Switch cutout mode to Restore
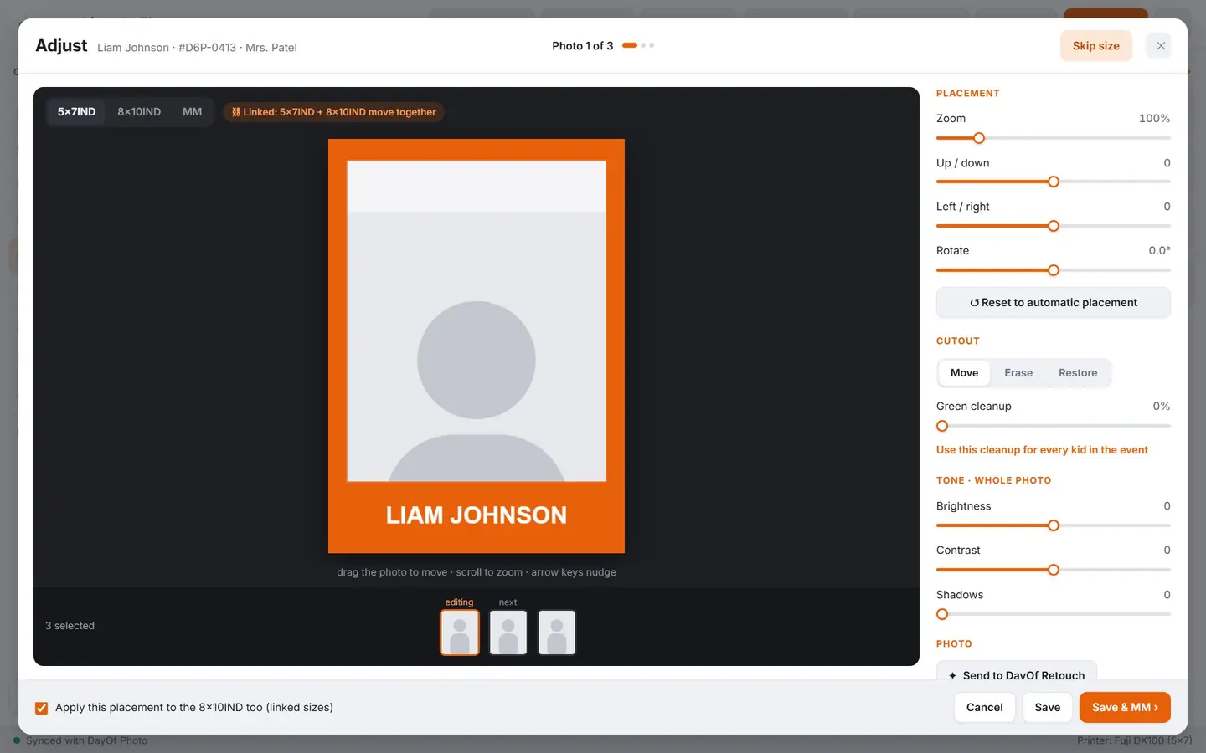 click(x=1078, y=373)
